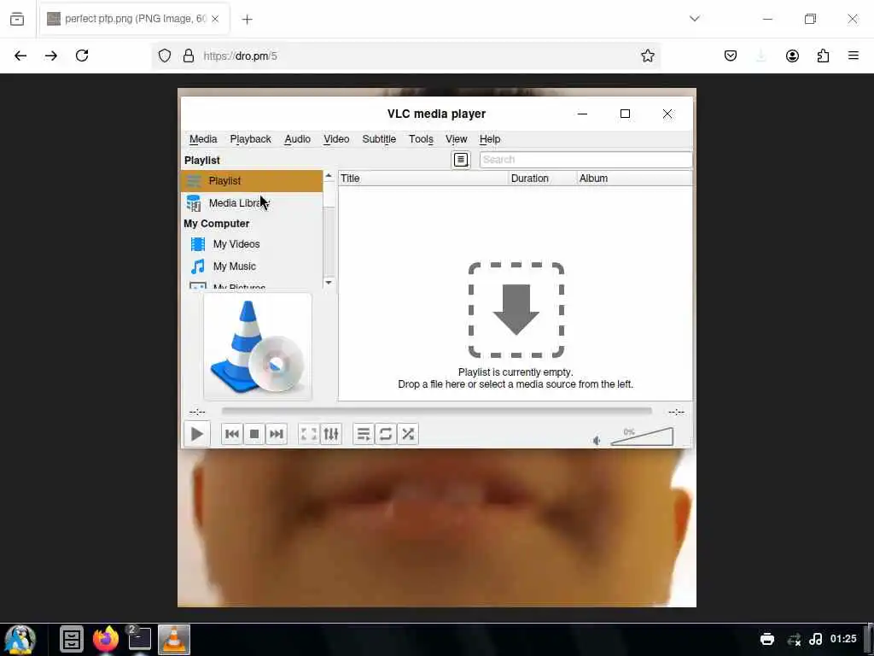Go back in the browser
Image resolution: width=874 pixels, height=656 pixels.
pos(20,56)
